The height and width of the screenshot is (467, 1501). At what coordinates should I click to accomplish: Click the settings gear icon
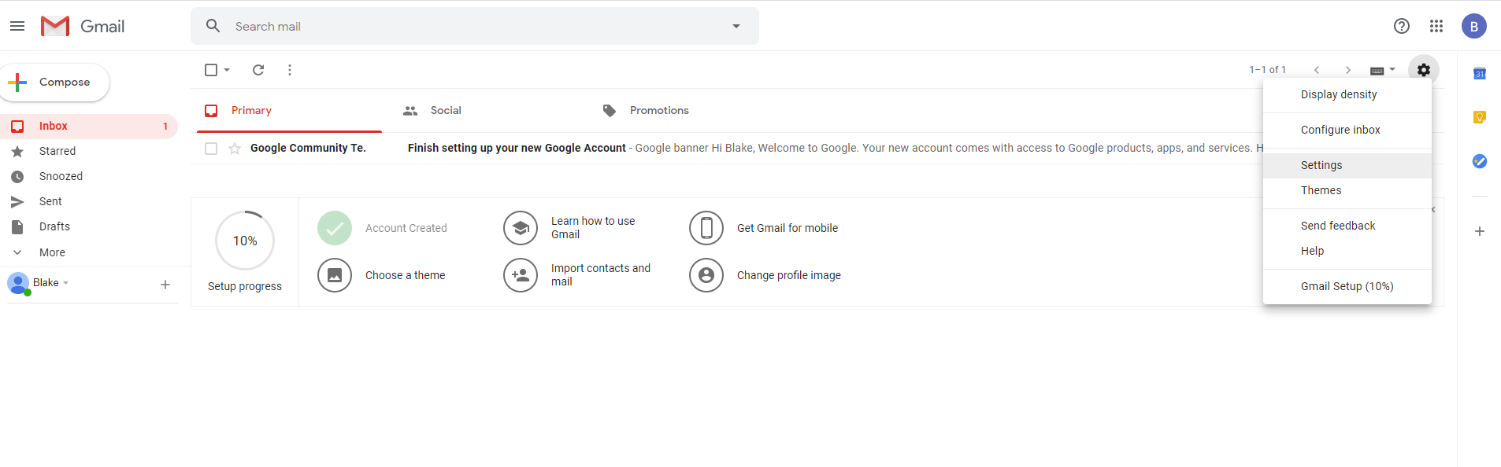click(1424, 70)
